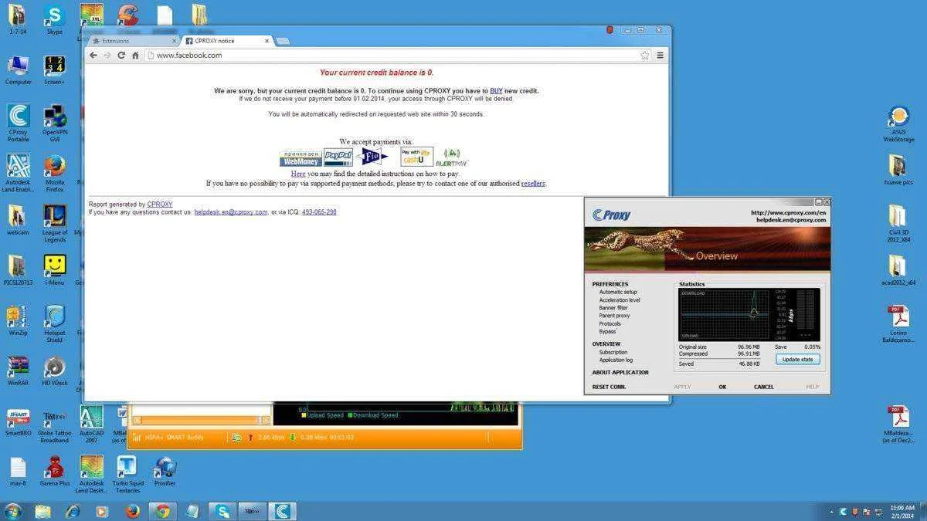Open the OpenVPN GUI desktop shortcut
Image resolution: width=927 pixels, height=521 pixels.
pos(54,123)
